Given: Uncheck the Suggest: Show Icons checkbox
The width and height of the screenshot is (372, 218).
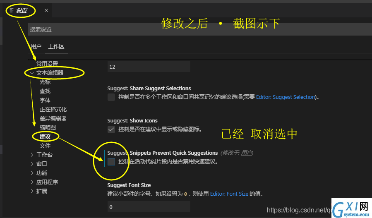Looking at the screenshot, I should (111, 129).
